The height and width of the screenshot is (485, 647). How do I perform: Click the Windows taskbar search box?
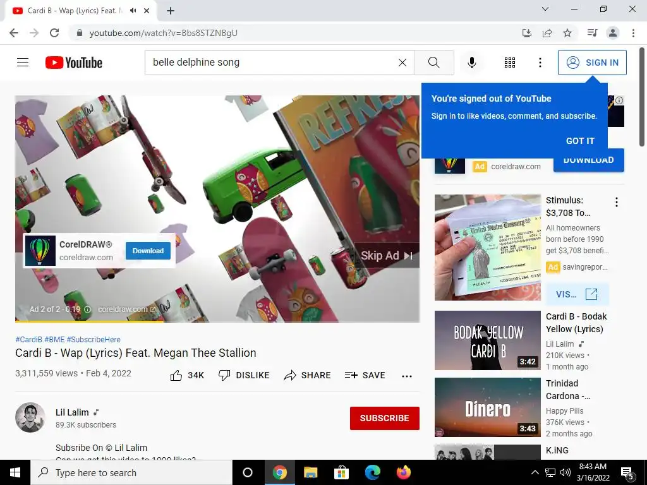tap(131, 472)
